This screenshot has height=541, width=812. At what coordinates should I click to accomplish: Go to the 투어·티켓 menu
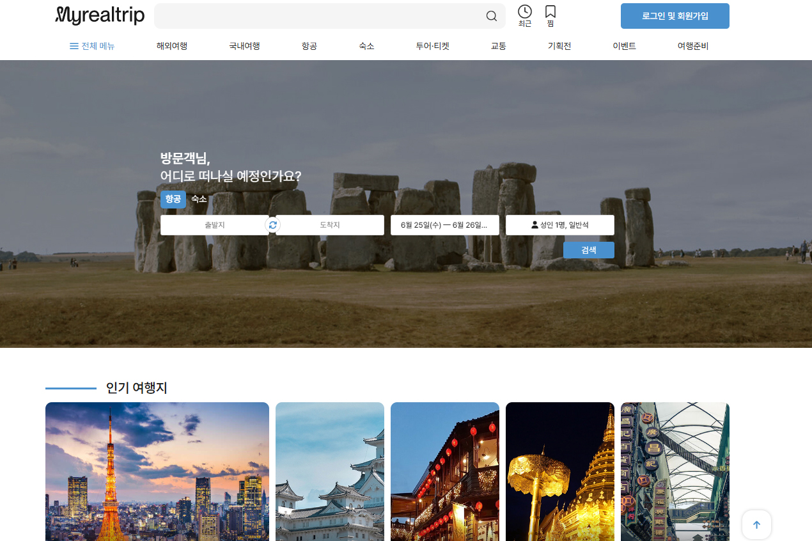(432, 46)
